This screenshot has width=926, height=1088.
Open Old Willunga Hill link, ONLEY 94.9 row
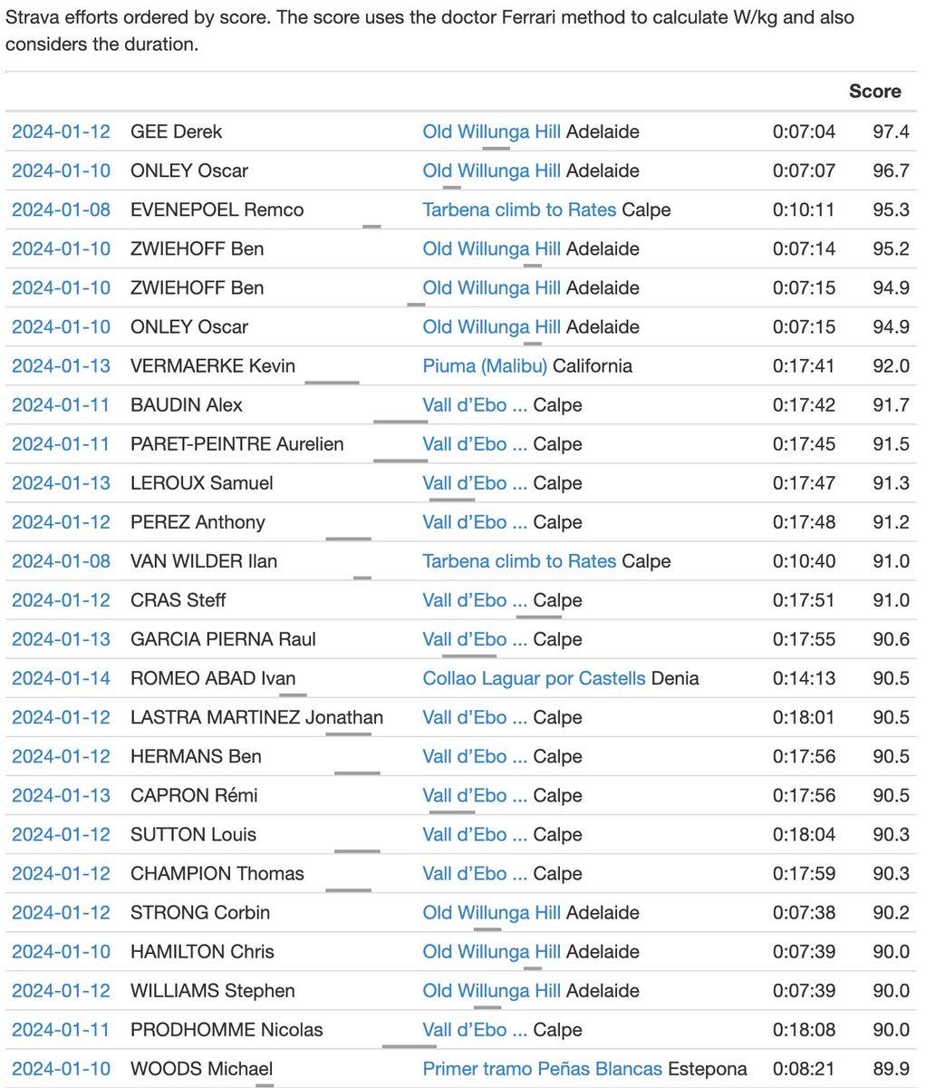(492, 326)
